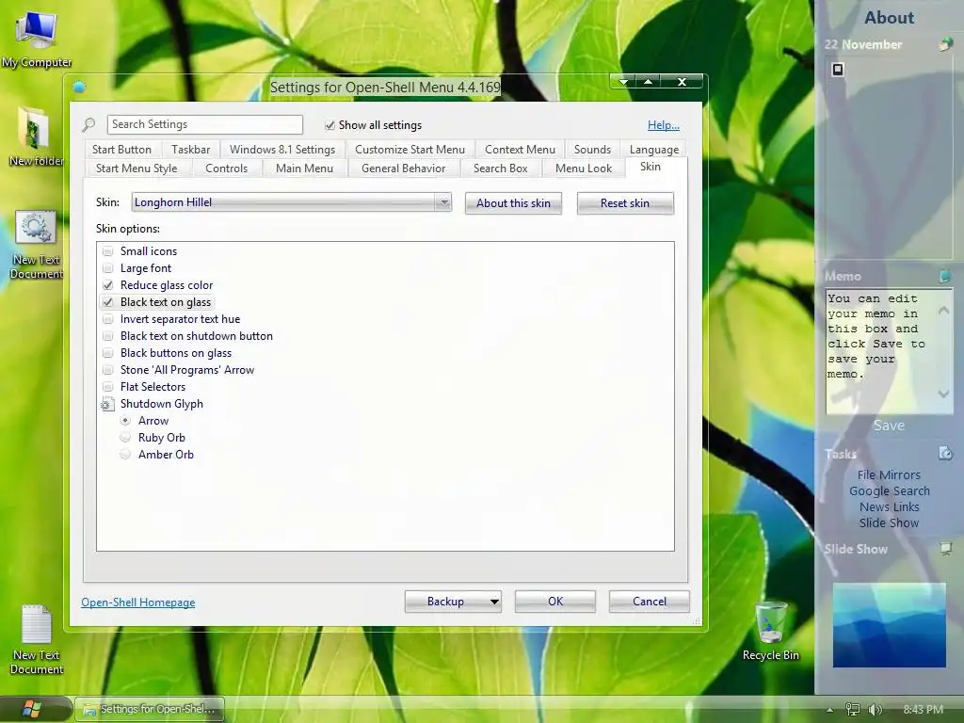The width and height of the screenshot is (964, 723).
Task: Click the small square icon under the date
Action: pyautogui.click(x=837, y=70)
